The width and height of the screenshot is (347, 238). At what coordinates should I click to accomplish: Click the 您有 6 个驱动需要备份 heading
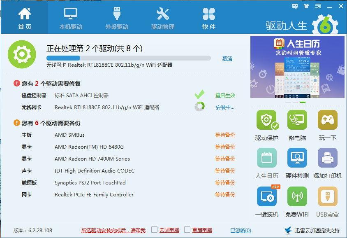pyautogui.click(x=51, y=123)
